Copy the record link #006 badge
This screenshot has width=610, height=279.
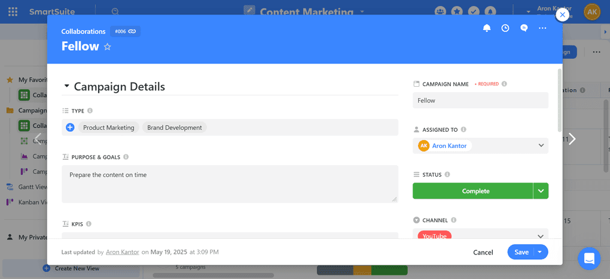[x=125, y=31]
